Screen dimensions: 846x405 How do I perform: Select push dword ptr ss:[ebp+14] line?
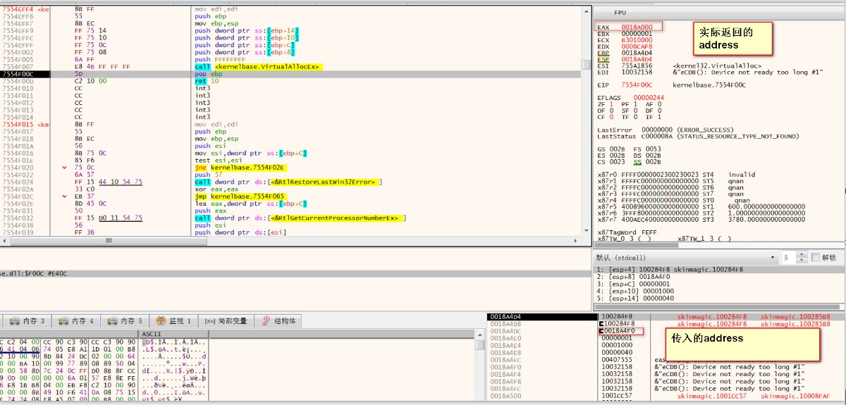[246, 31]
